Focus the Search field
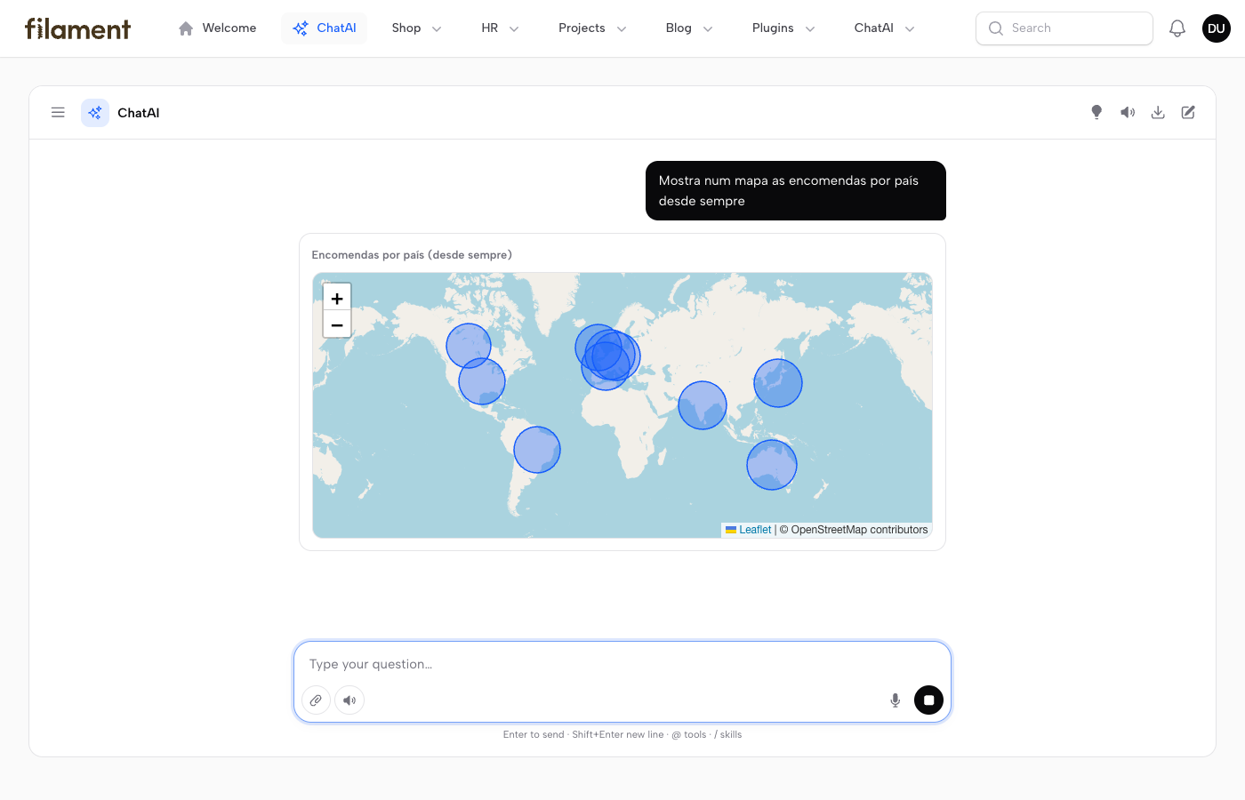 click(1064, 28)
